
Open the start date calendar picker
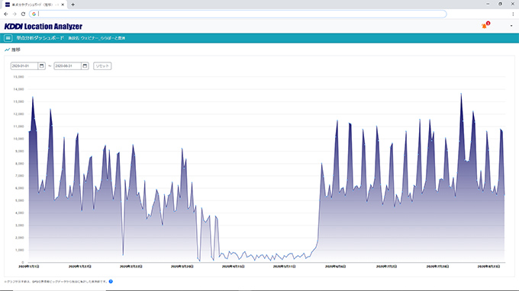coord(42,66)
